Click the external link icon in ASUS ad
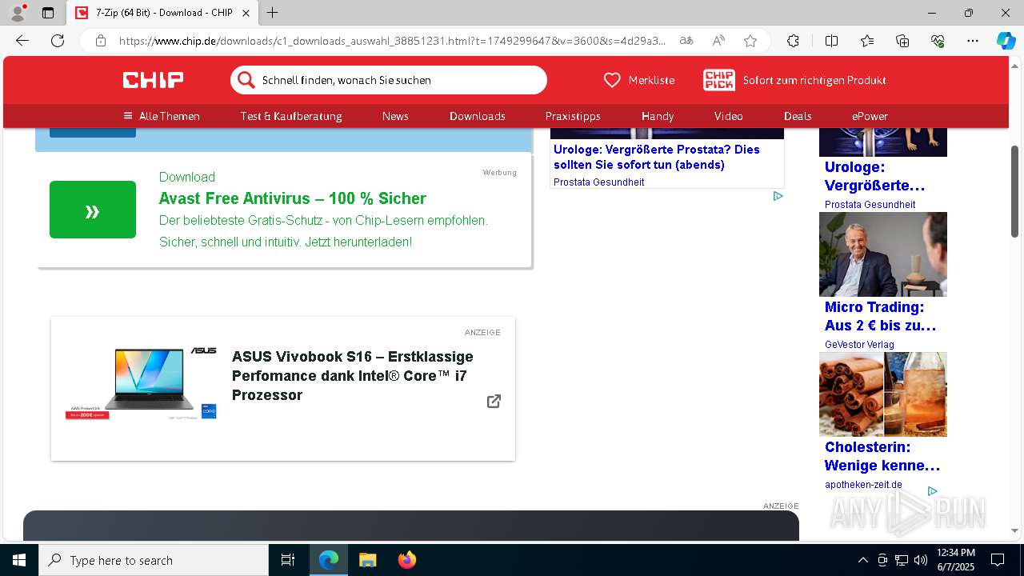1024x576 pixels. tap(494, 401)
